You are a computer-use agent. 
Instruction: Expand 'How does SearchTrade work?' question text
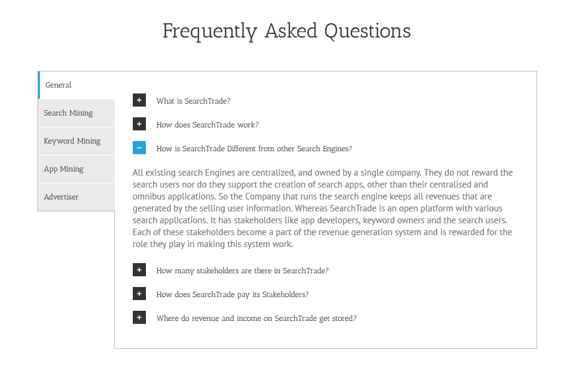[207, 125]
